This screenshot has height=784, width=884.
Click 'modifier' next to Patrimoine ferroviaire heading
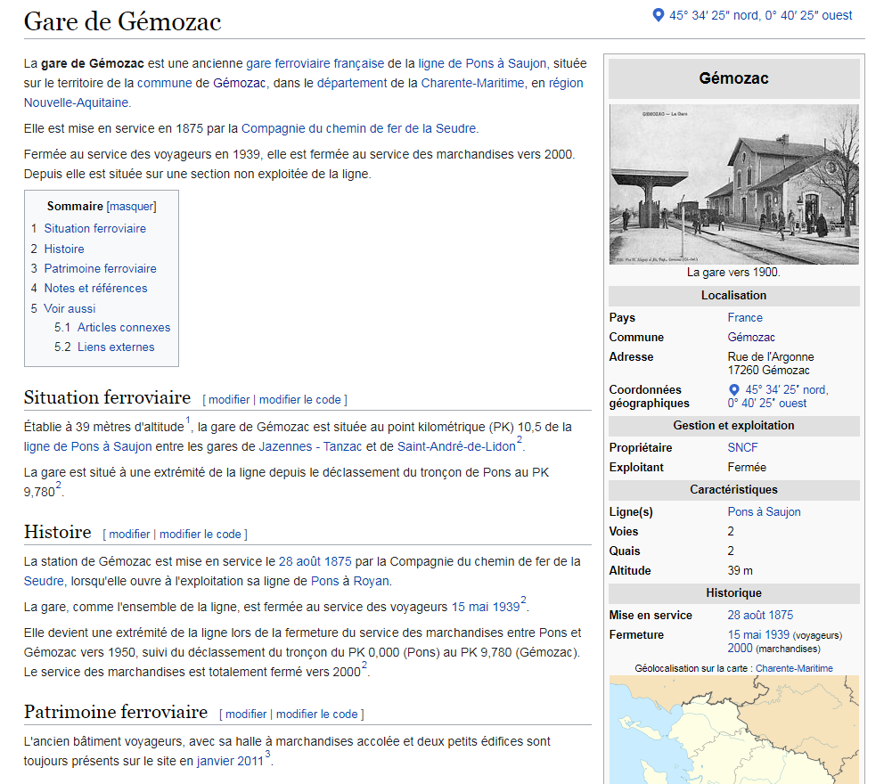(246, 715)
